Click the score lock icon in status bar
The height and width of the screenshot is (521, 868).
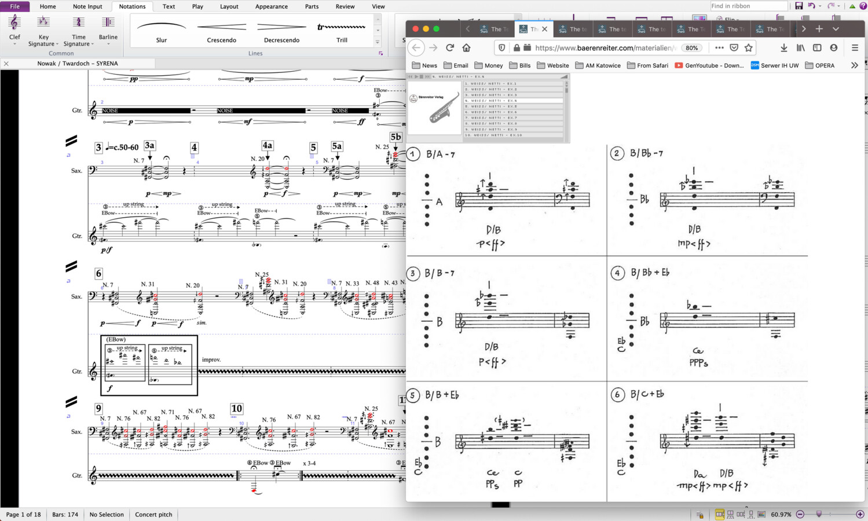(x=699, y=515)
